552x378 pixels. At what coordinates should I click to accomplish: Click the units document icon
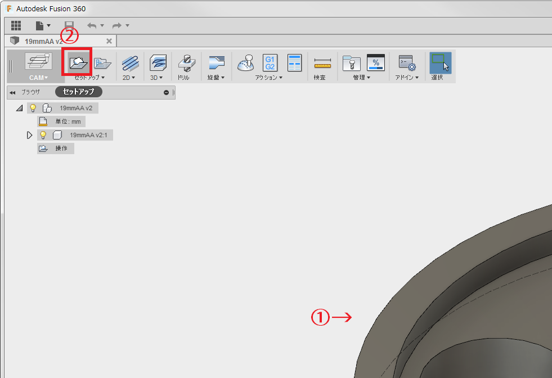[43, 121]
